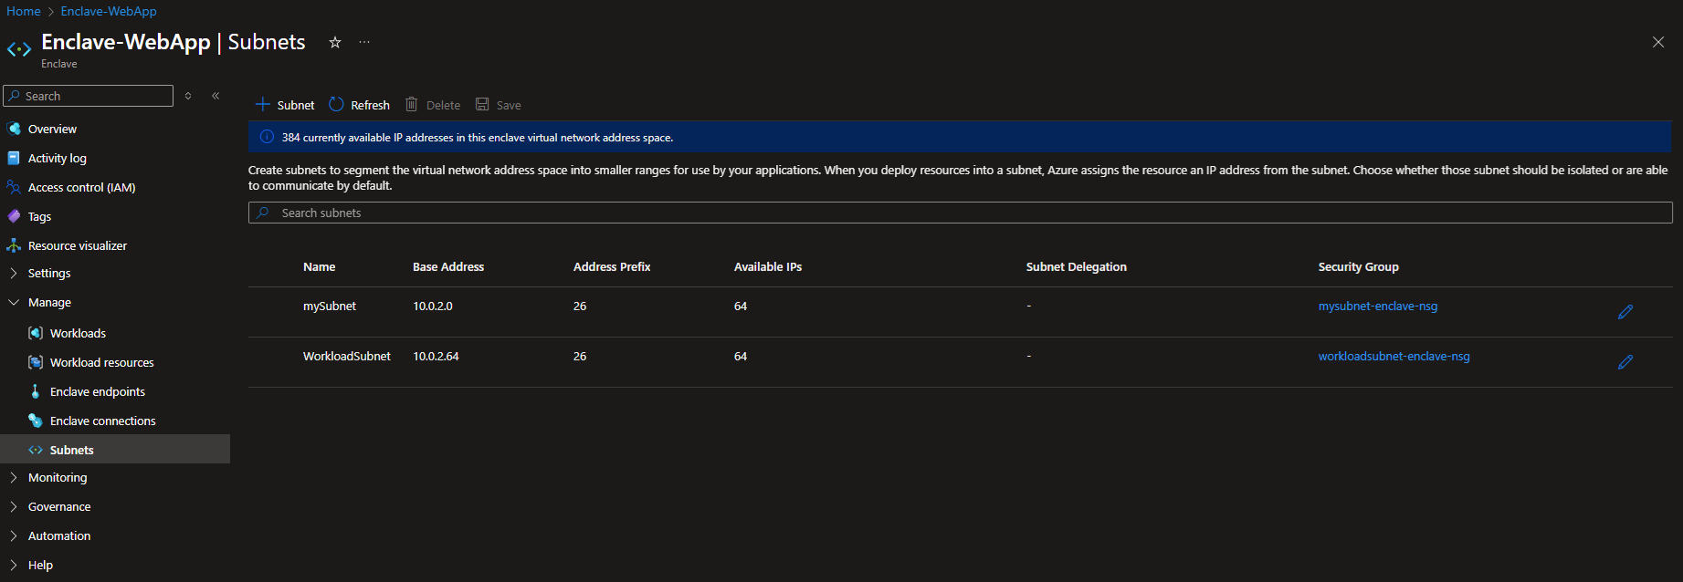Click the magnifier icon in Search subnets
1683x582 pixels.
click(263, 213)
